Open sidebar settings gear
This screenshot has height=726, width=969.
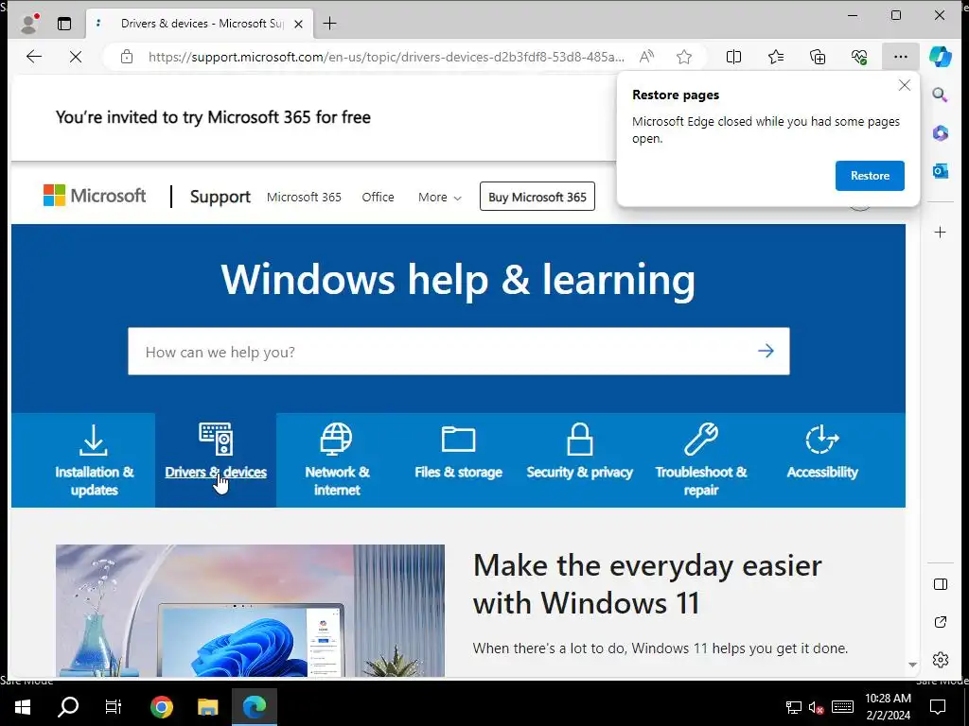[940, 659]
